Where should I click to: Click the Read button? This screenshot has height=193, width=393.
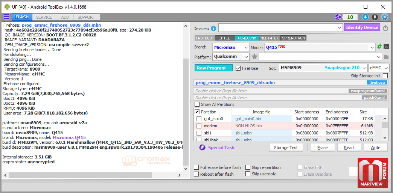pos(349,148)
